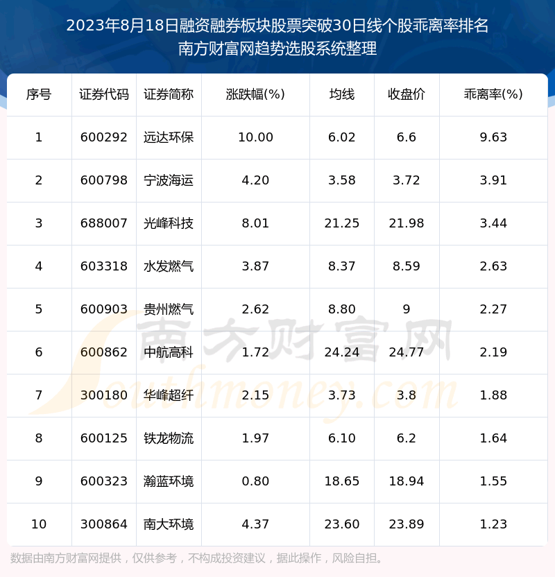Click the 均线 column header

[x=342, y=94]
